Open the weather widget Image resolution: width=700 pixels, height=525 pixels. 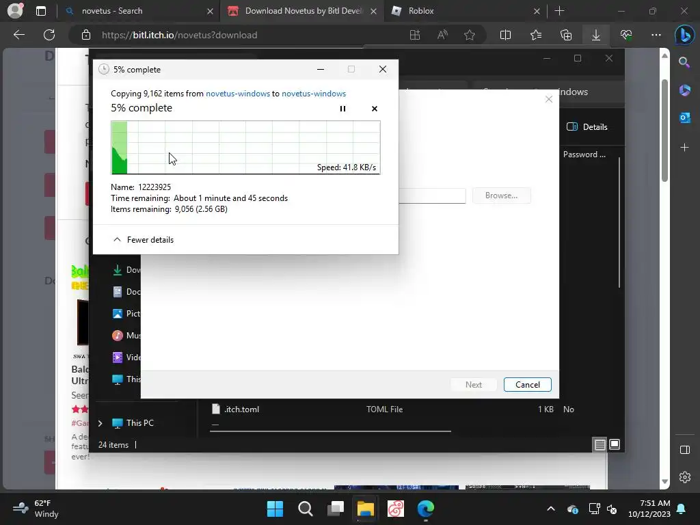pyautogui.click(x=36, y=509)
